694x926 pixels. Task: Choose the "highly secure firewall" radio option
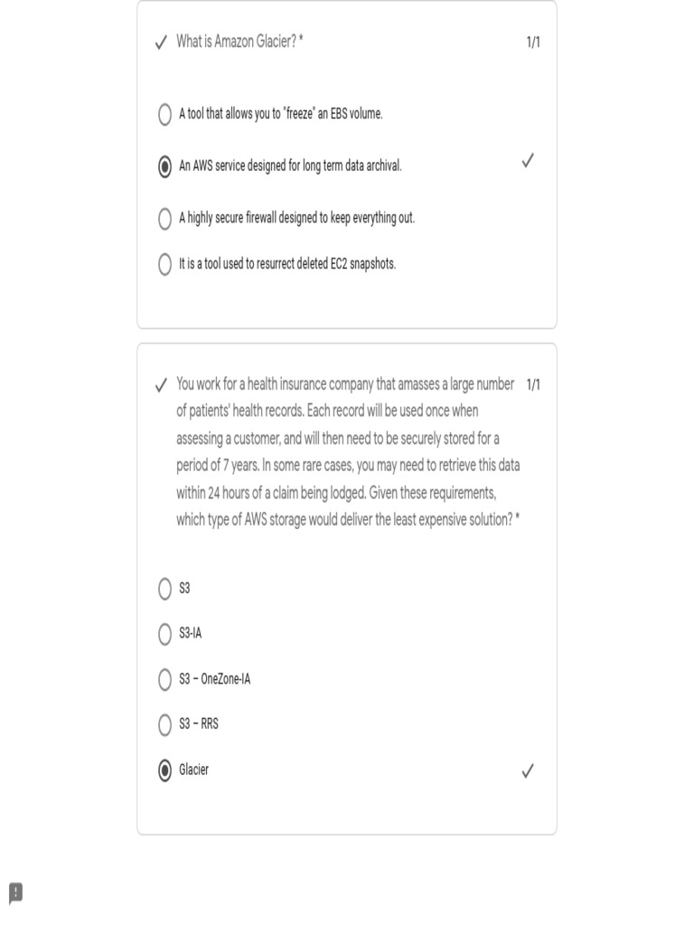[x=164, y=219]
